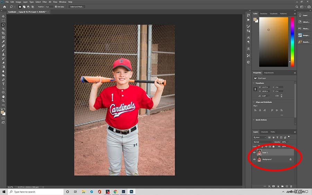Select the Rectangular Marquee tool
This screenshot has height=195, width=312.
tap(3, 20)
